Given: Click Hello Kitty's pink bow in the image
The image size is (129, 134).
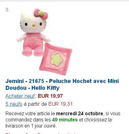Looking at the screenshot, I should click(x=41, y=14).
